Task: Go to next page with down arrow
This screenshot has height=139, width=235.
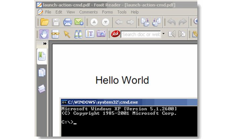Action: coord(105,22)
